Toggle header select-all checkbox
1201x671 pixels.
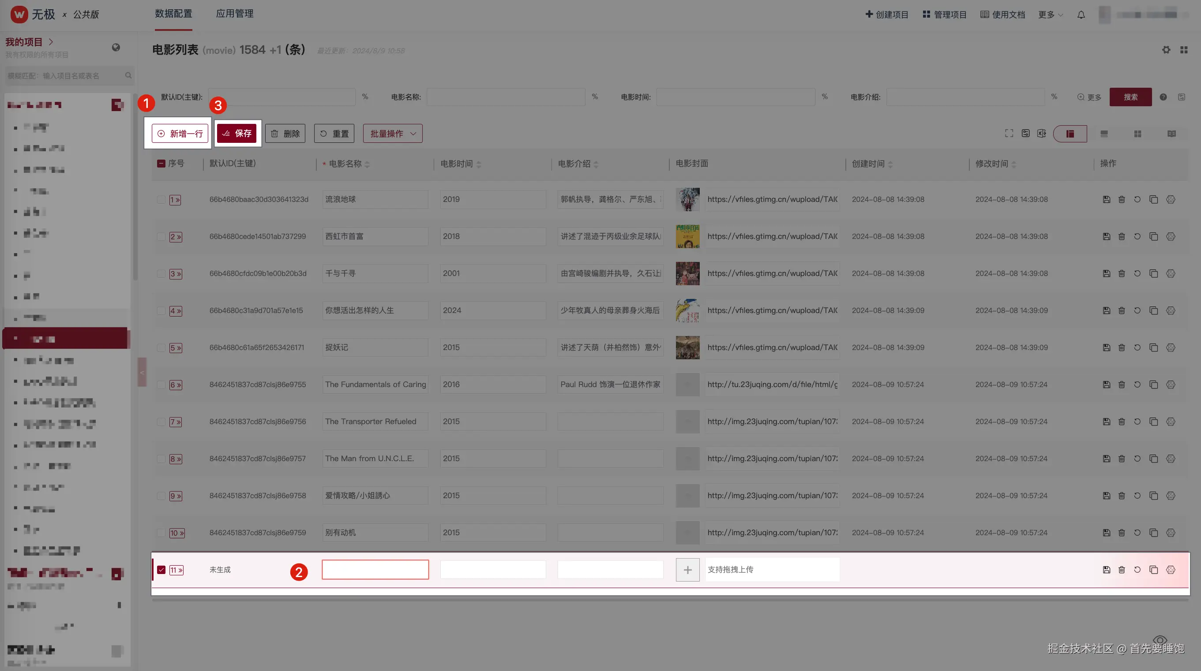161,164
